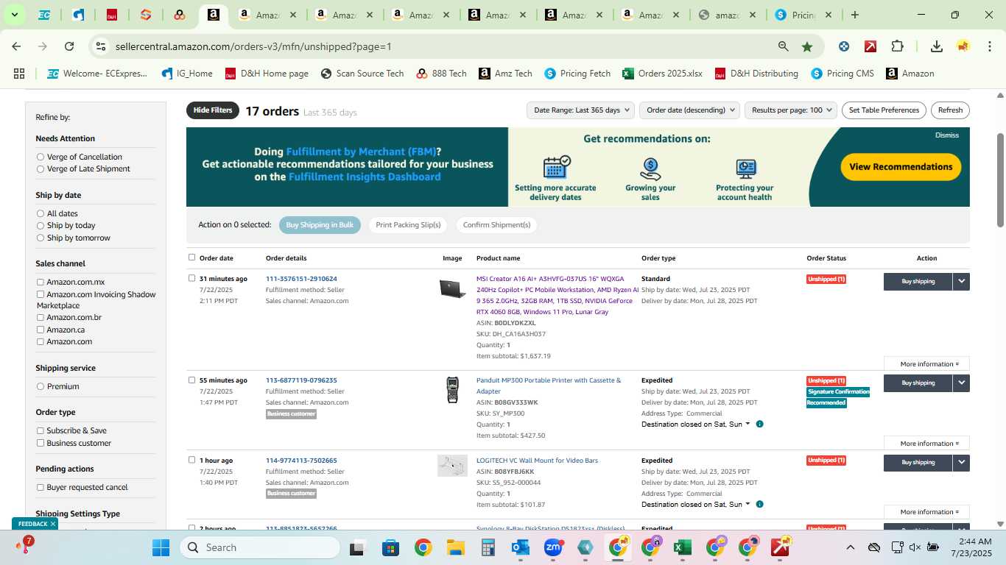
Task: Click the info icon in Panduit order
Action: pyautogui.click(x=759, y=424)
